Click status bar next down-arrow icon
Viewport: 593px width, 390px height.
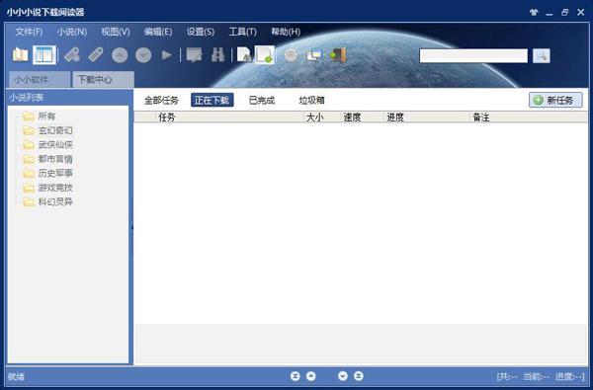[x=343, y=376]
